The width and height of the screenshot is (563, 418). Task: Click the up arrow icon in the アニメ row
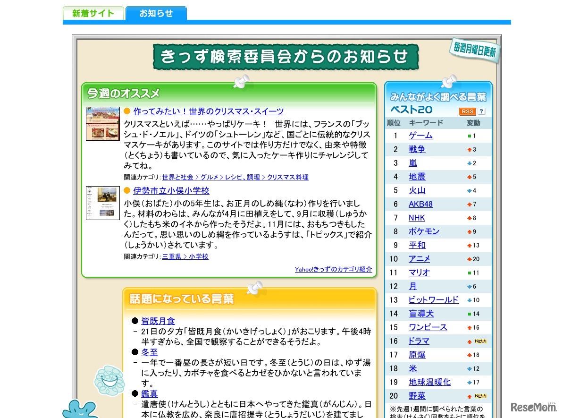pyautogui.click(x=469, y=259)
